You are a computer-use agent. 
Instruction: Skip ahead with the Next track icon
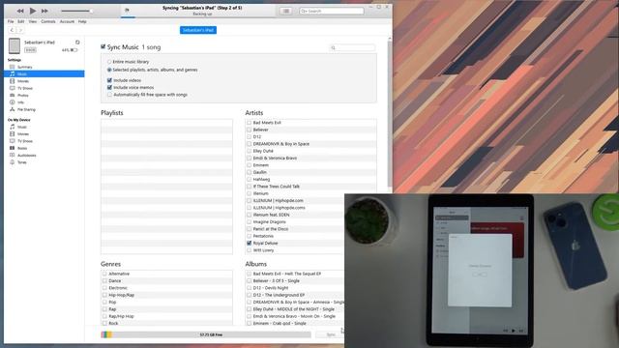pyautogui.click(x=44, y=11)
